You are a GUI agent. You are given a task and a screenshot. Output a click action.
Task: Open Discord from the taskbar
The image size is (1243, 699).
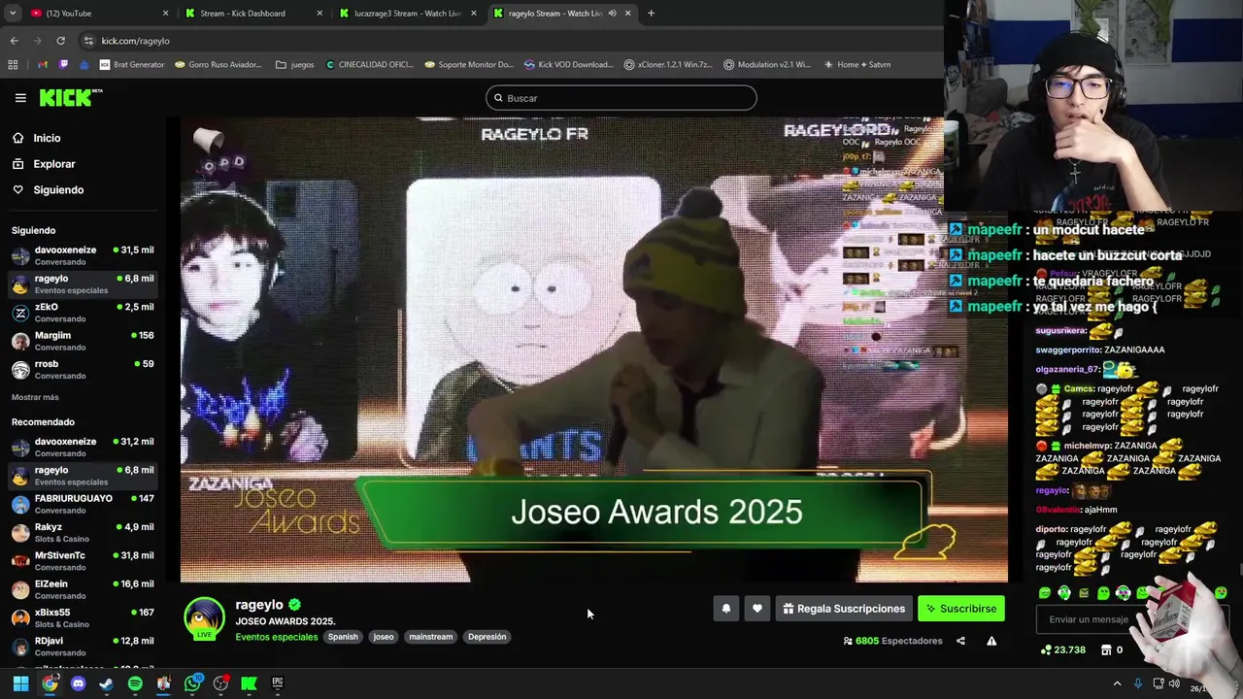tap(79, 683)
